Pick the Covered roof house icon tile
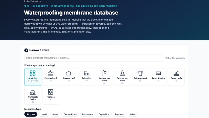209x118 pixels. (x=68, y=77)
